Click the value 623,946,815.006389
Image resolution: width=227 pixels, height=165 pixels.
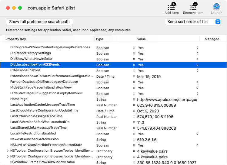(156, 105)
